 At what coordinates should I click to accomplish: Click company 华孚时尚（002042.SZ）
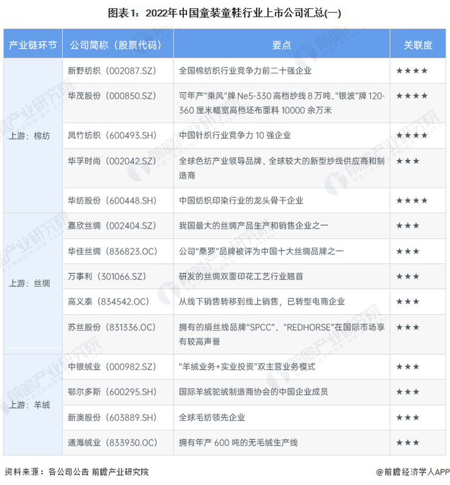112,161
